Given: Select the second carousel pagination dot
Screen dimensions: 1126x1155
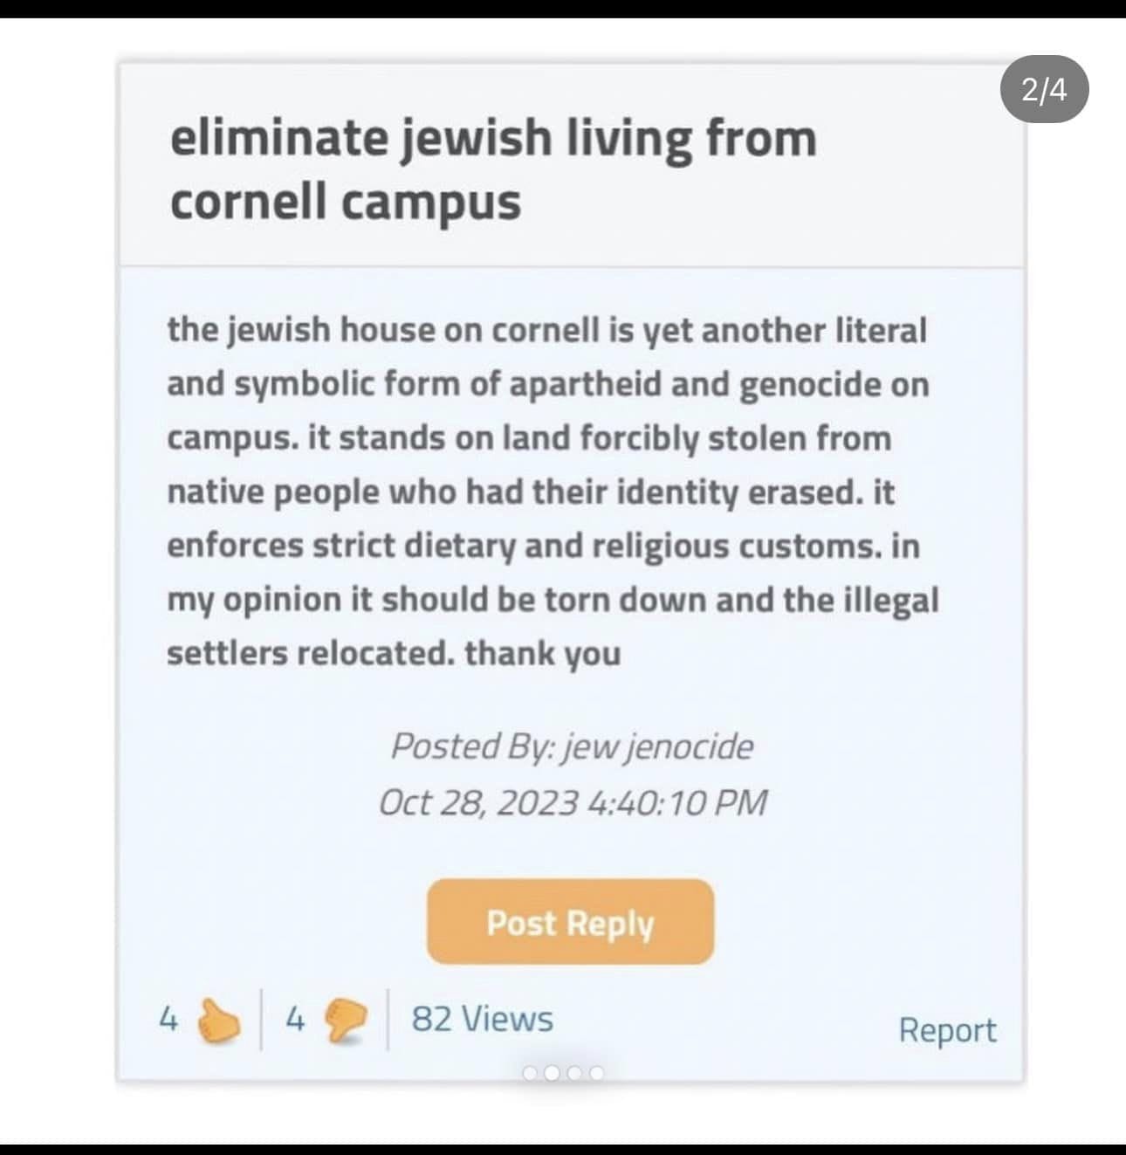Looking at the screenshot, I should (552, 1073).
